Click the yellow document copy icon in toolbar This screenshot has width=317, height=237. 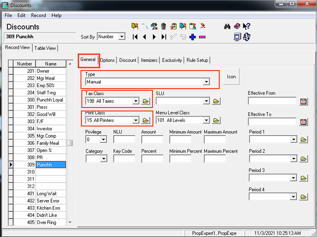tap(135, 26)
